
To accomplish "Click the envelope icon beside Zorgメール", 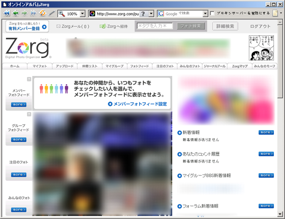I will (58, 26).
